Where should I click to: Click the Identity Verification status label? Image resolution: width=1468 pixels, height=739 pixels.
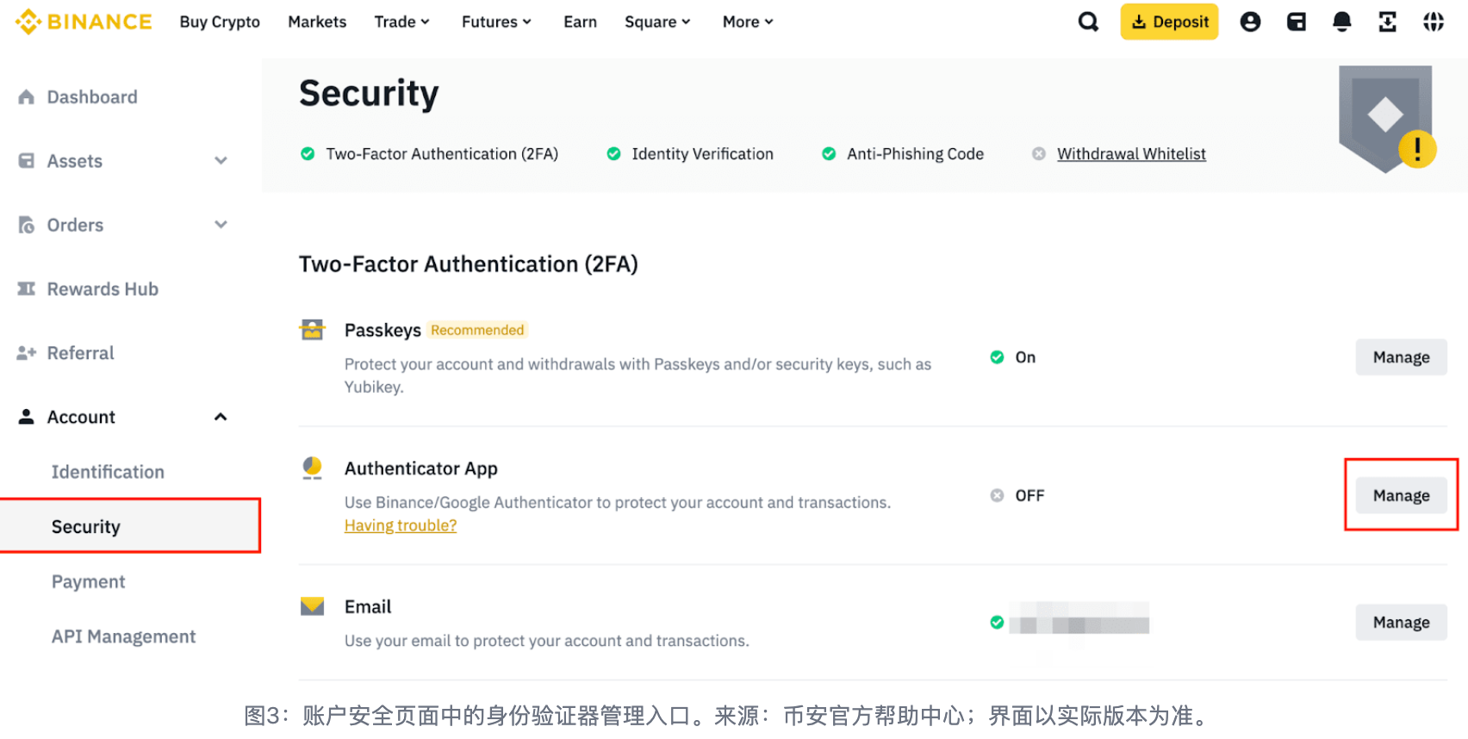702,154
